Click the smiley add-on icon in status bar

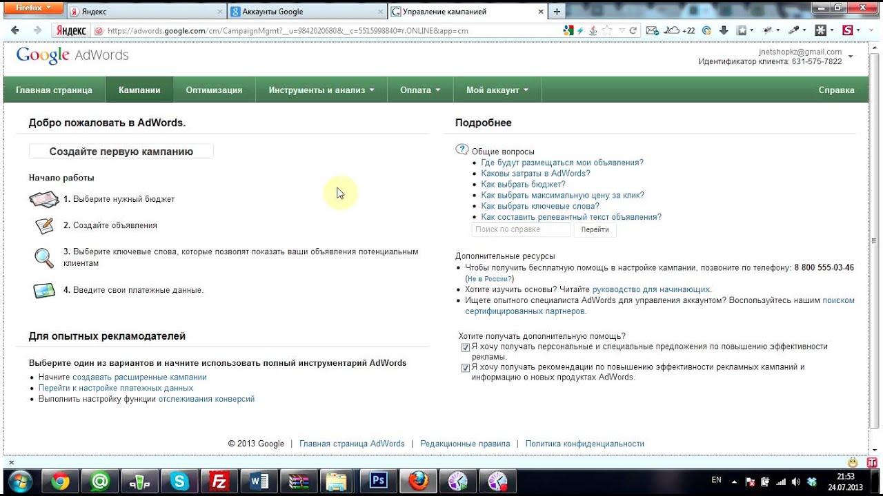(x=853, y=462)
